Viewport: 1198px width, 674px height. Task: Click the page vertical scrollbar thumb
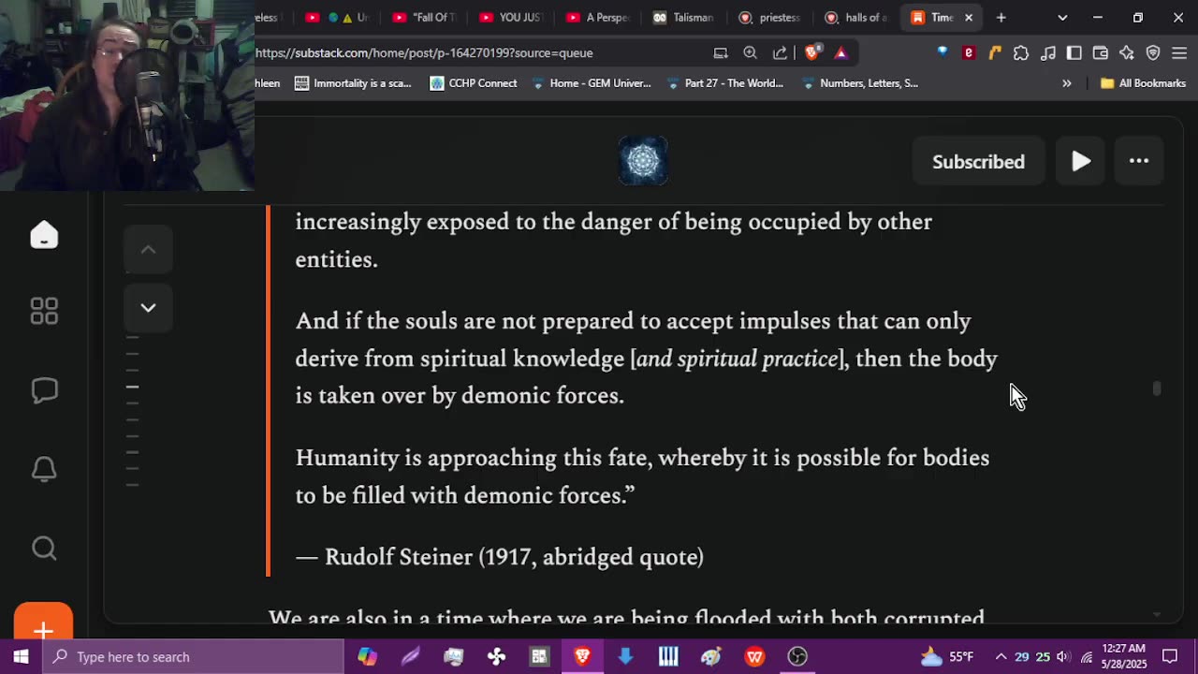click(x=1157, y=388)
